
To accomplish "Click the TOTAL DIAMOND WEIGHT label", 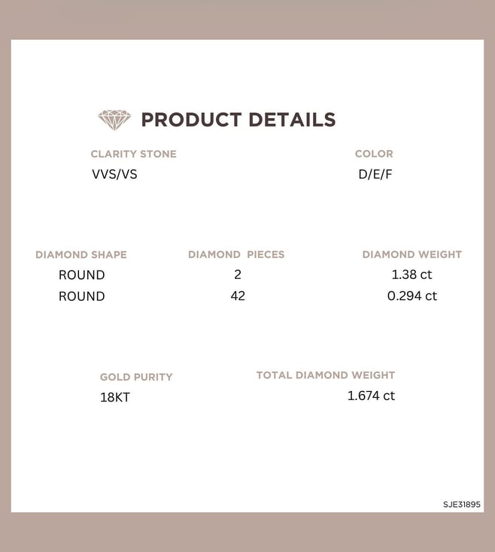I will [x=326, y=375].
